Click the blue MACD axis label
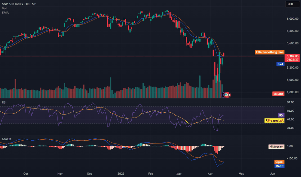This screenshot has width=301, height=177. (279, 166)
